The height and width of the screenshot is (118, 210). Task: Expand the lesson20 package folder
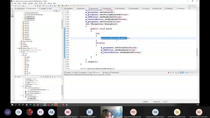point(21,30)
